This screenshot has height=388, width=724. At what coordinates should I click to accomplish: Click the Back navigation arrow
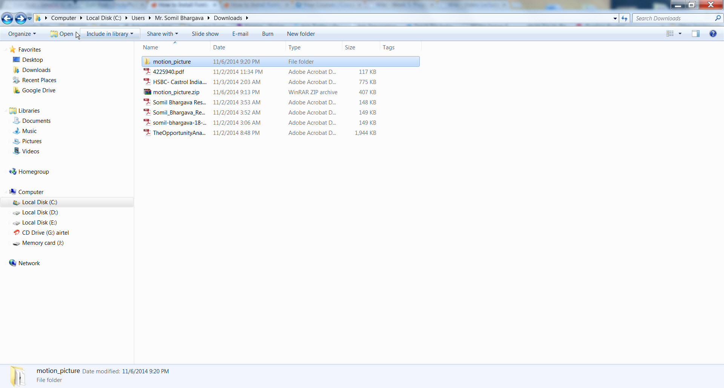click(x=7, y=18)
